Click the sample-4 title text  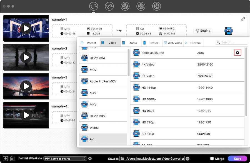[x=60, y=106]
